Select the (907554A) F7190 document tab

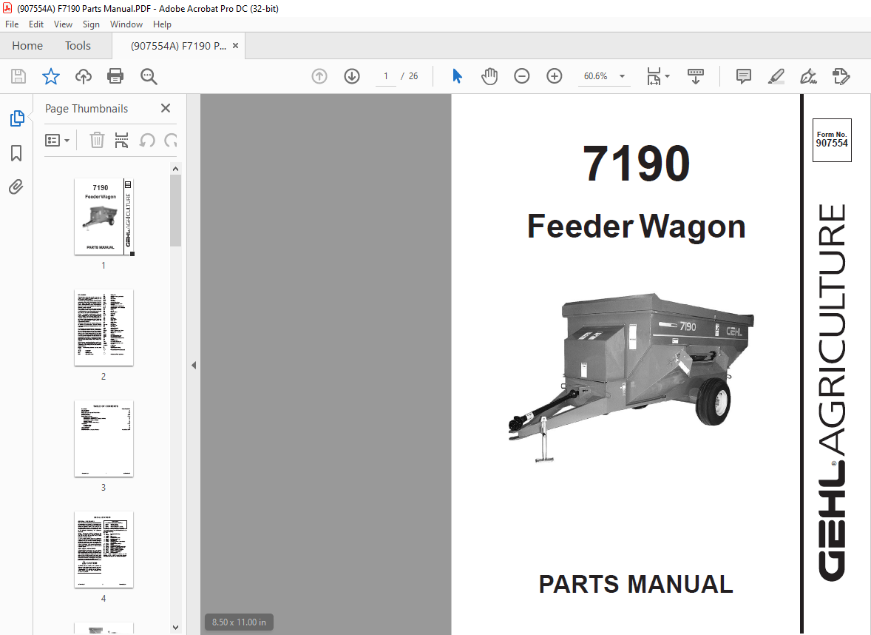[x=177, y=46]
